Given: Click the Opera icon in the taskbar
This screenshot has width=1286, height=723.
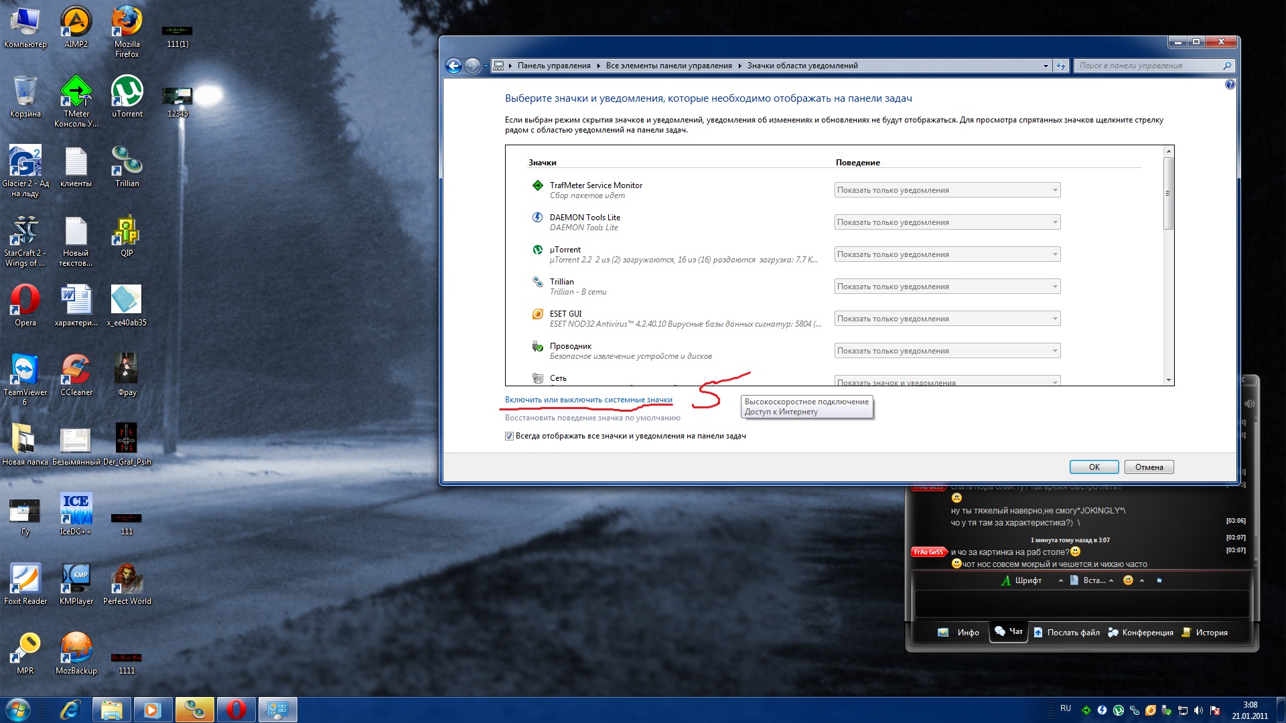Looking at the screenshot, I should tap(236, 709).
